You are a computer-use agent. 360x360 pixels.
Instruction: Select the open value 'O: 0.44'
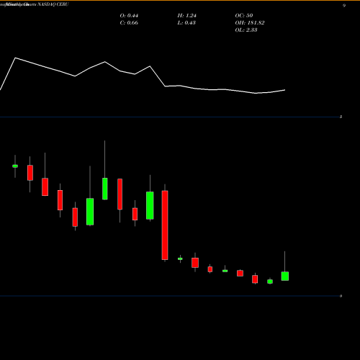click(x=129, y=16)
